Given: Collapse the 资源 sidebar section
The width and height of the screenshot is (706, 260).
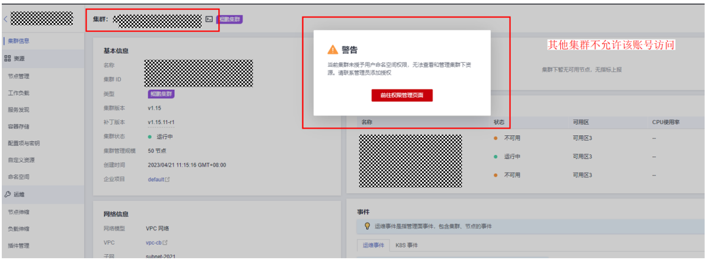Looking at the screenshot, I should click(x=42, y=58).
